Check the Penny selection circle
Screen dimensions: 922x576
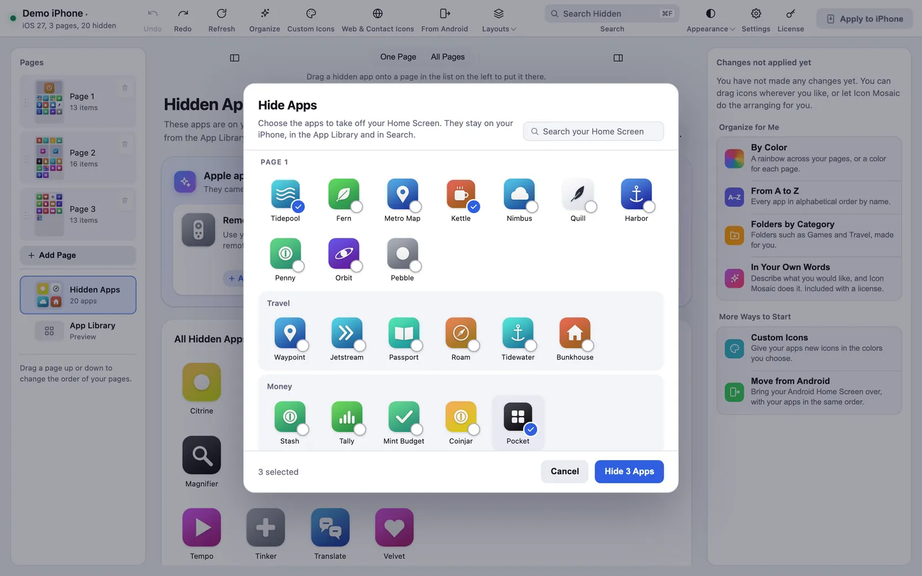pos(298,266)
